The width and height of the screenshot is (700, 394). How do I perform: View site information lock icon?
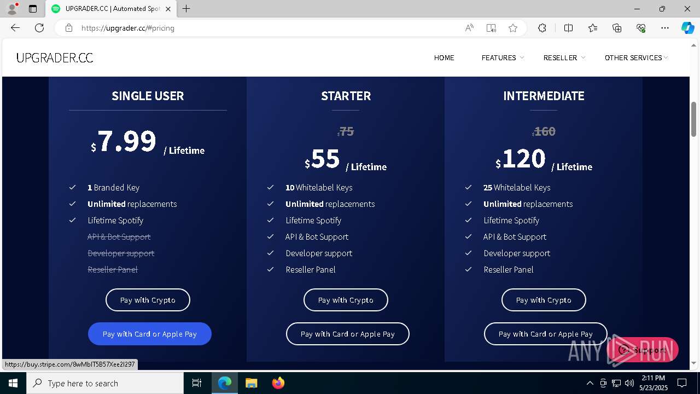click(69, 28)
